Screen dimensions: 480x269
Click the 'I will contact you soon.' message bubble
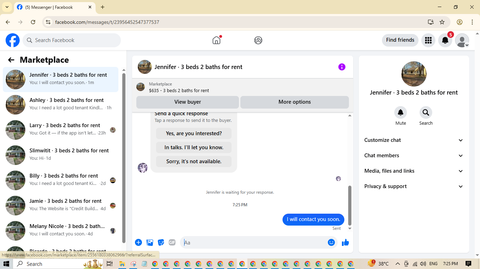coord(313,219)
